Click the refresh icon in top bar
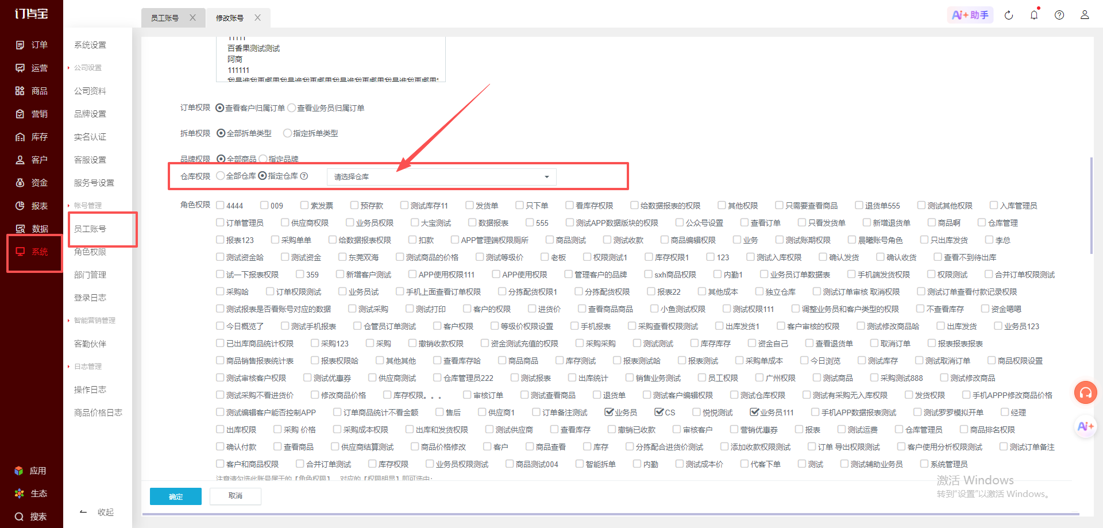This screenshot has height=528, width=1103. [1009, 15]
